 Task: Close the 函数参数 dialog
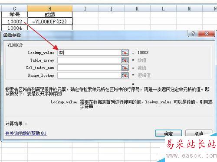pyautogui.click(x=207, y=34)
